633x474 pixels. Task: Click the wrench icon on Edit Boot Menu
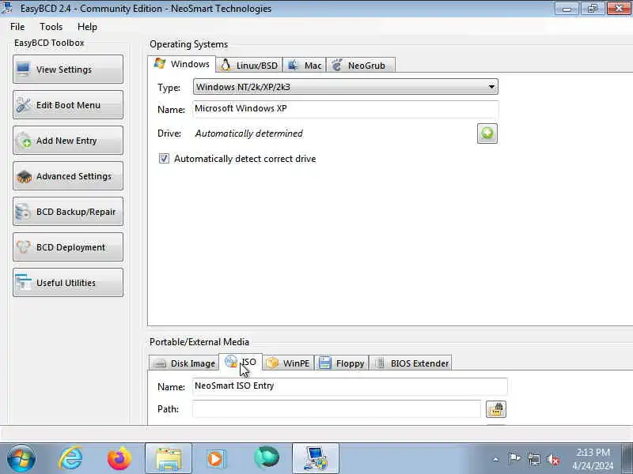tap(23, 105)
